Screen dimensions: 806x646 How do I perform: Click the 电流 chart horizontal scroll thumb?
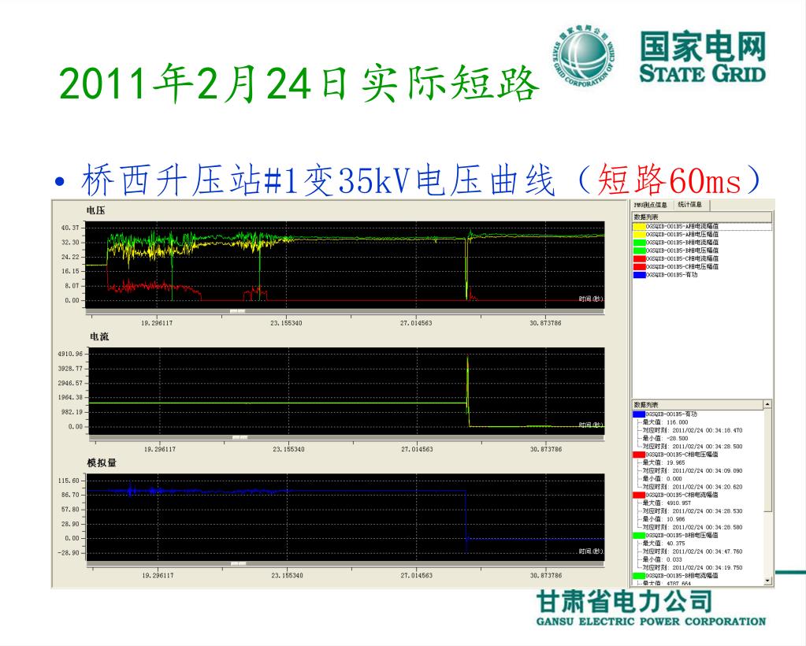pyautogui.click(x=240, y=437)
